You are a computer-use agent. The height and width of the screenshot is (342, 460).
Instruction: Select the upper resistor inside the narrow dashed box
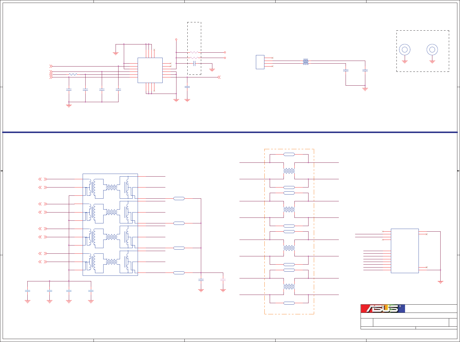coord(194,52)
